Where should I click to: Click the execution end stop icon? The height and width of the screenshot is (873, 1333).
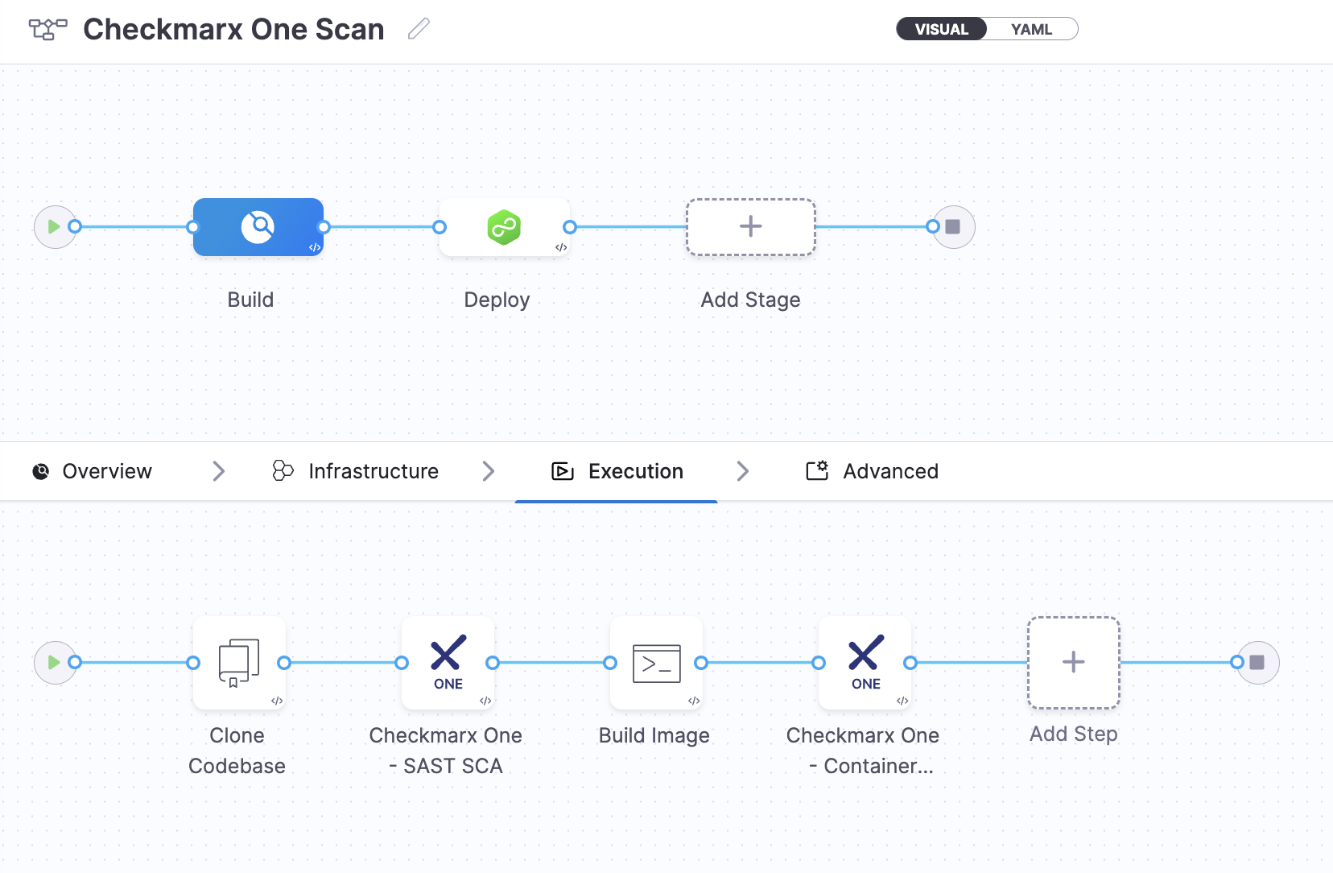(1257, 663)
